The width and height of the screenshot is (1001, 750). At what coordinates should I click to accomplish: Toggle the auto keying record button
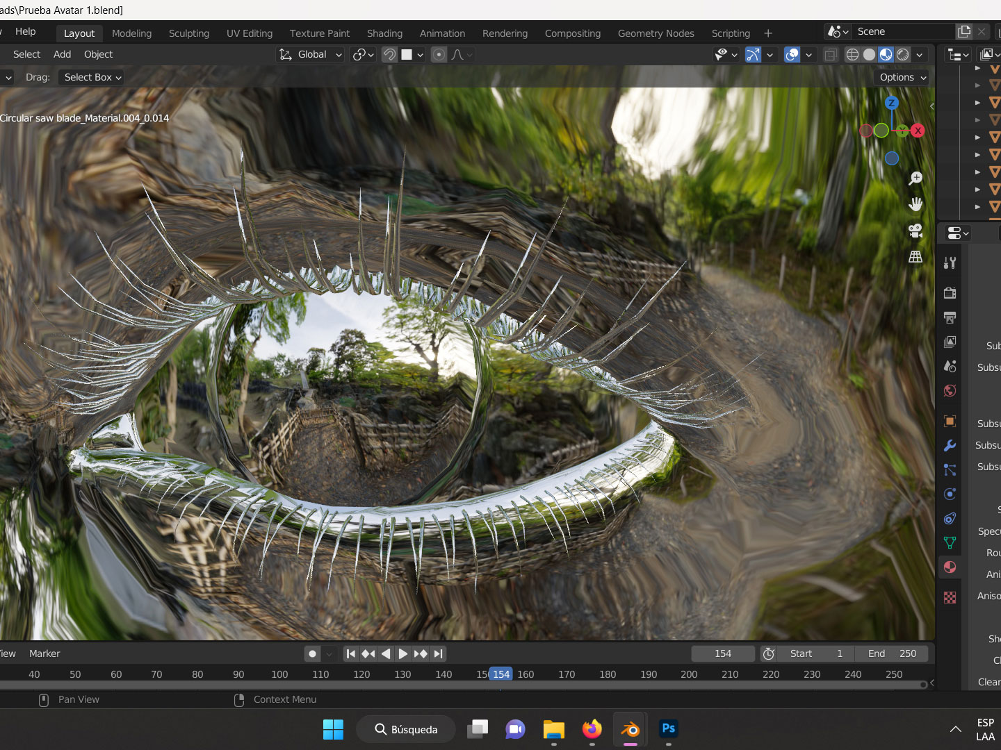[313, 653]
